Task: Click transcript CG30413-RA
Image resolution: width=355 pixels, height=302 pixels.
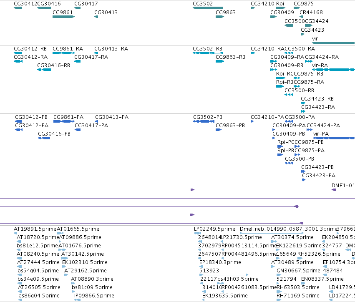Action: point(111,49)
